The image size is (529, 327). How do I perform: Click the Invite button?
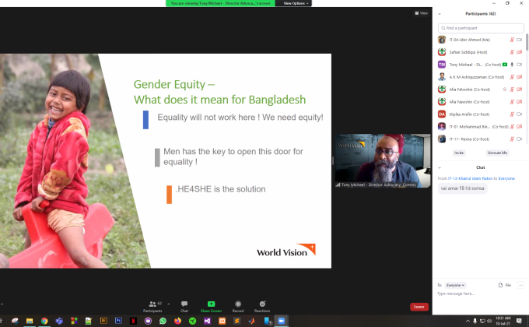(459, 153)
